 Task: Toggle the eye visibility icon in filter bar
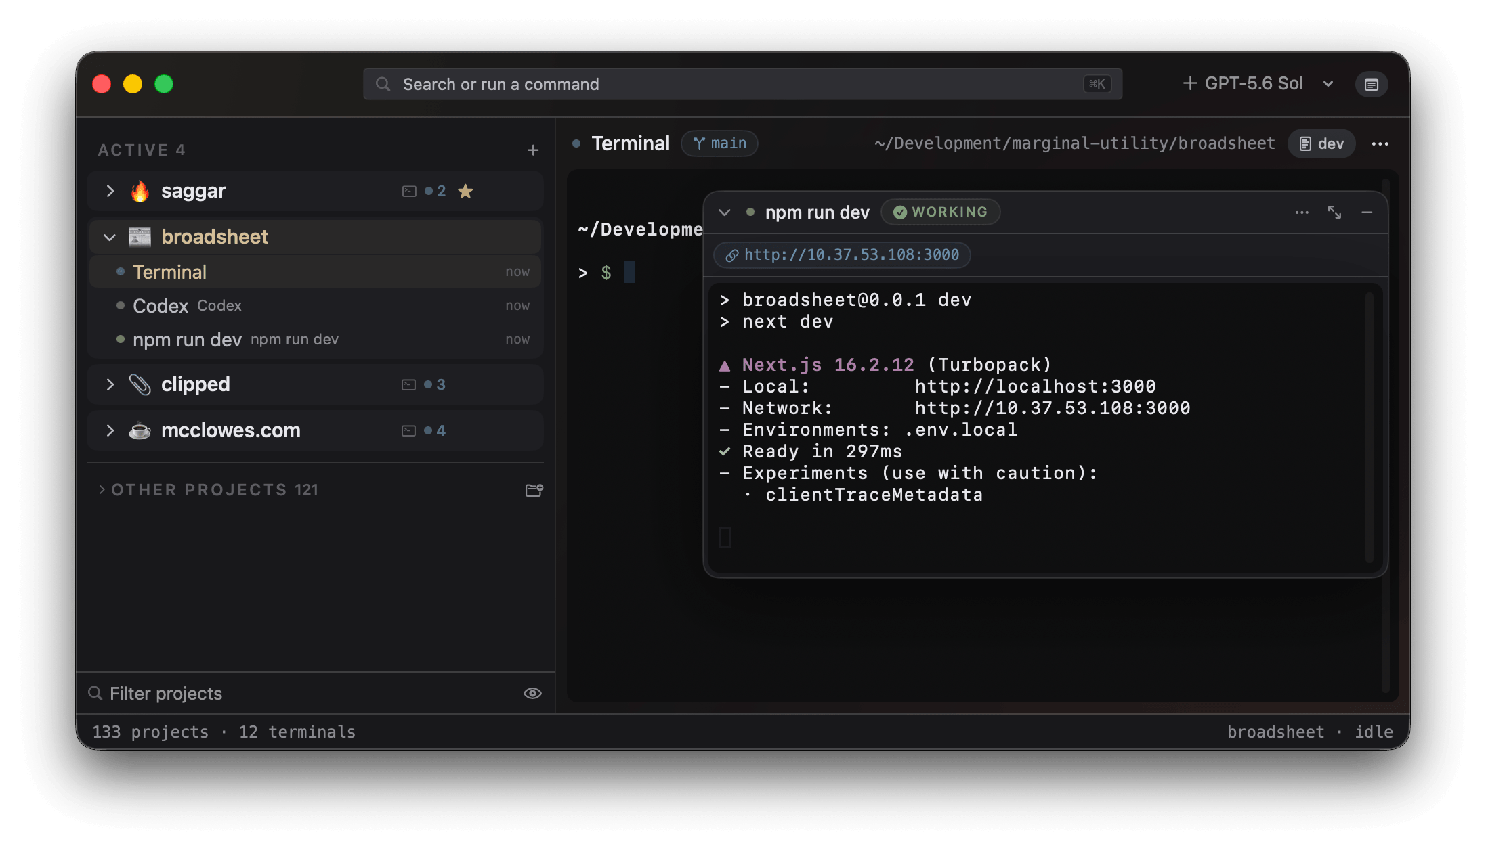533,693
